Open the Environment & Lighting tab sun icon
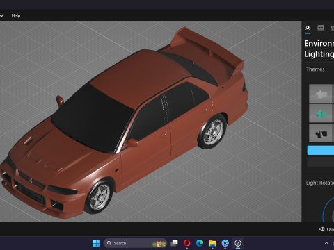This screenshot has width=334, height=250. tap(308, 28)
